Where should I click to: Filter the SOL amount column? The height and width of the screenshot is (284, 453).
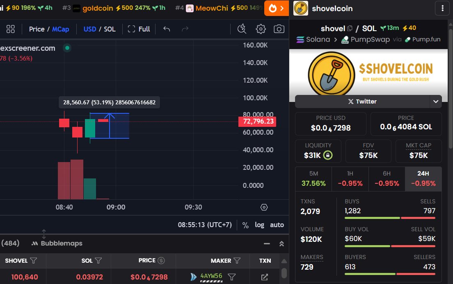click(x=98, y=261)
